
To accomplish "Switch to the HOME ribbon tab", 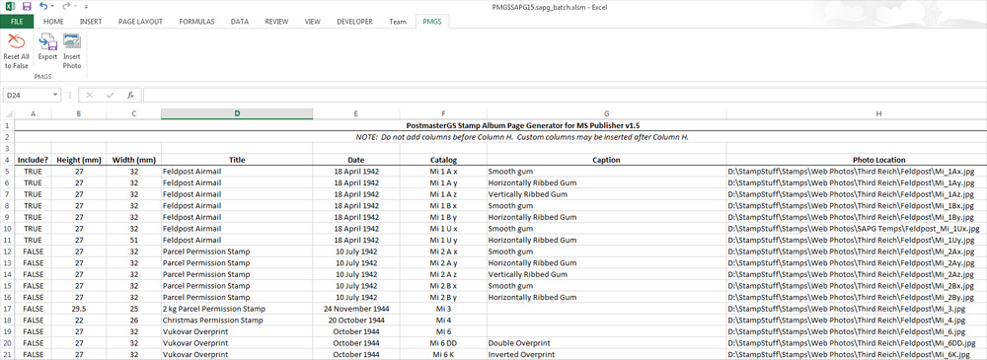I will point(53,22).
